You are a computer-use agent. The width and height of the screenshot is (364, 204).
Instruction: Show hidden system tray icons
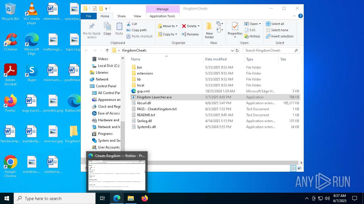click(x=307, y=198)
